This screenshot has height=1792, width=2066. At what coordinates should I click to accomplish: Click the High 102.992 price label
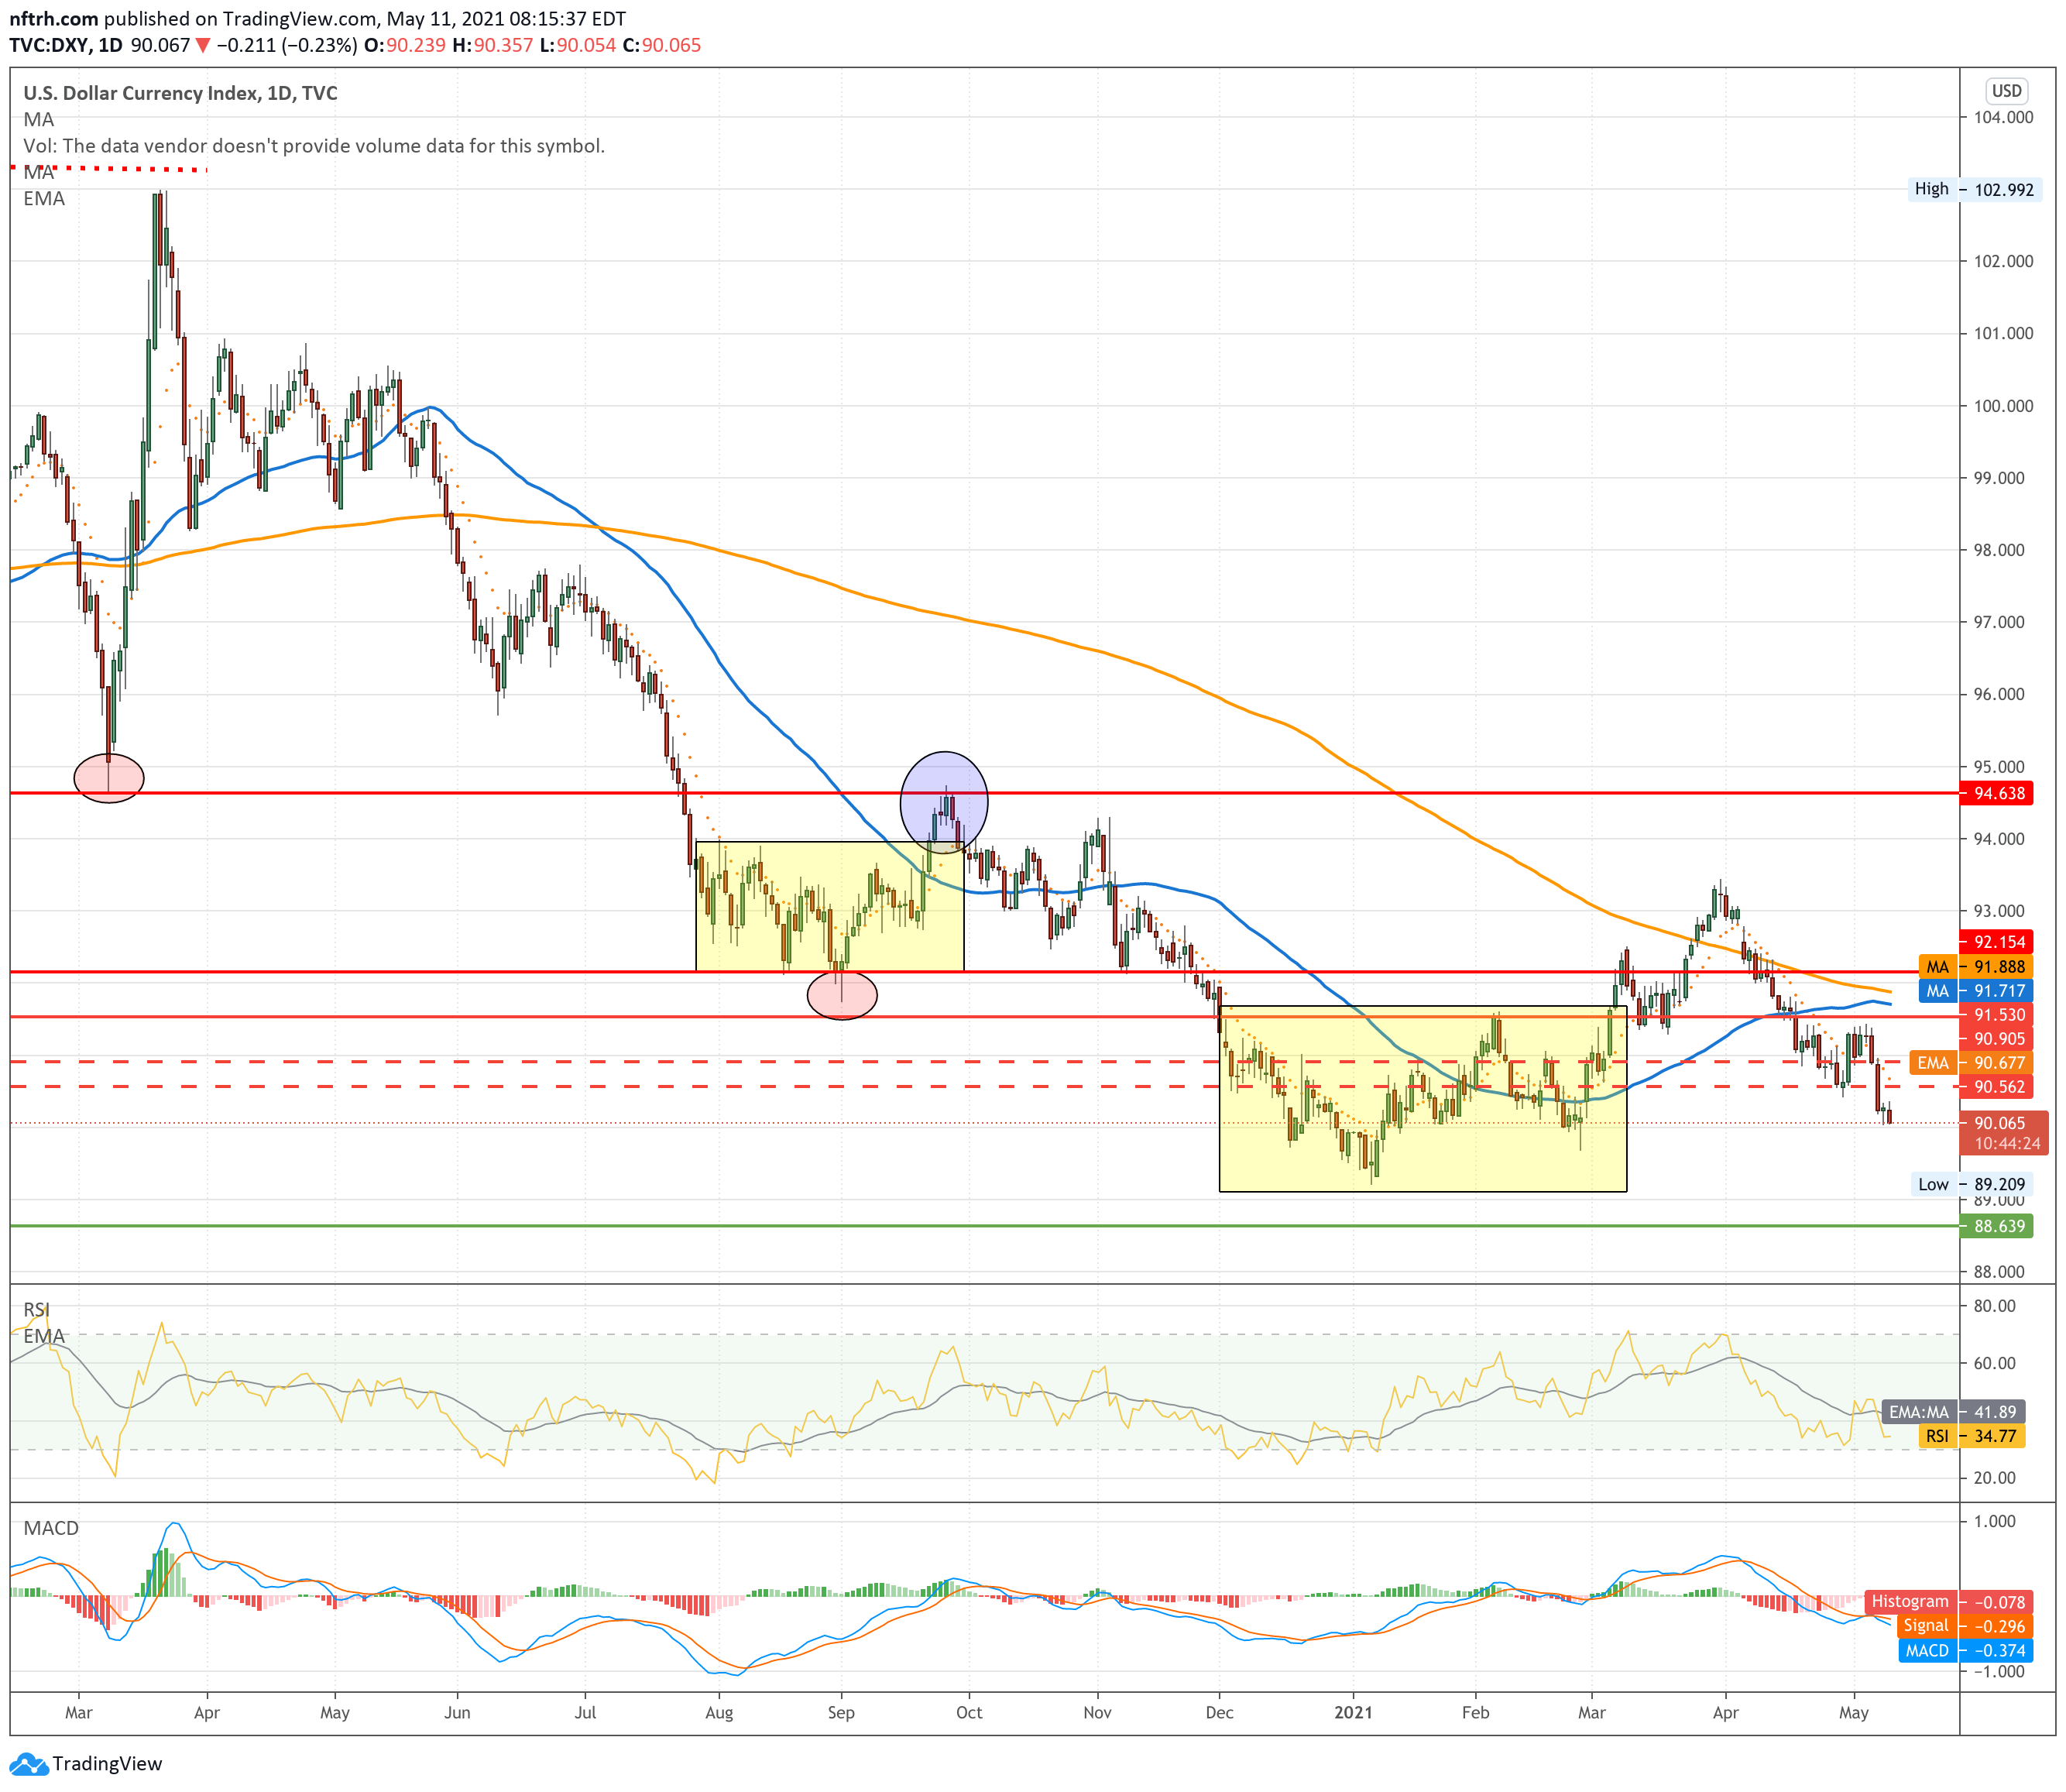(x=1975, y=189)
